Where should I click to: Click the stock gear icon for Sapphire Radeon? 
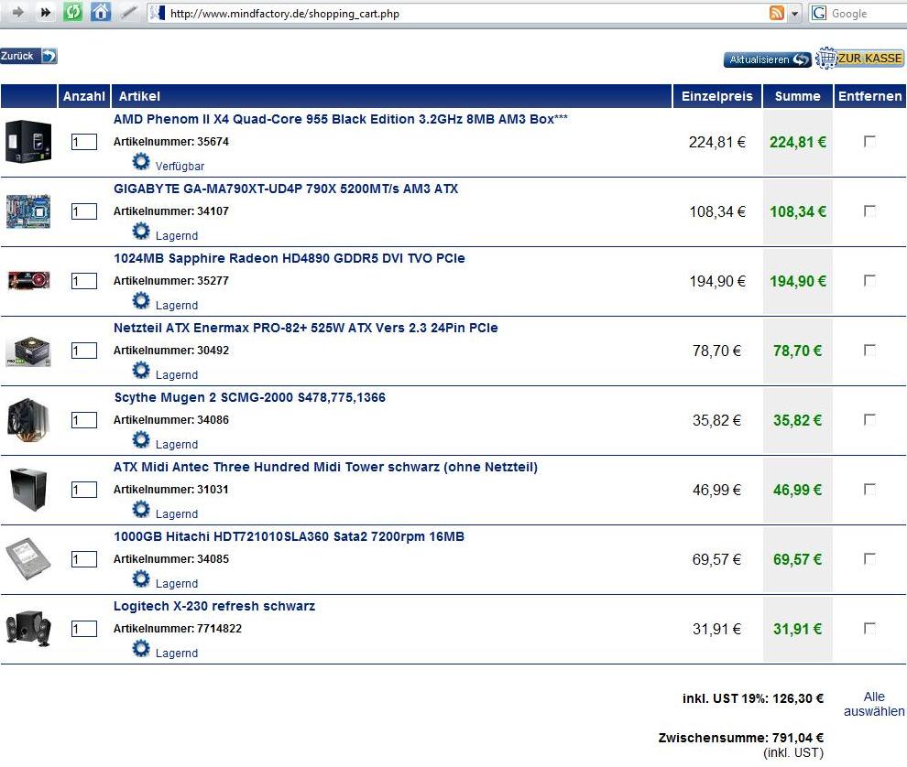tap(140, 300)
